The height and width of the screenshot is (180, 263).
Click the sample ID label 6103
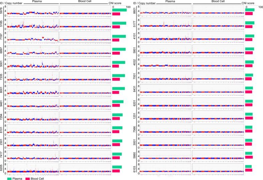[x=135, y=168]
